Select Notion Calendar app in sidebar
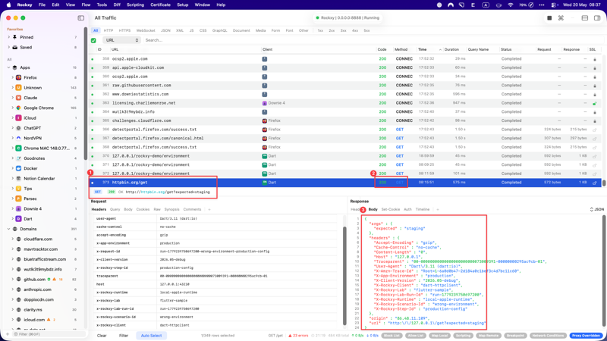Viewport: 607px width, 341px height. pos(39,178)
